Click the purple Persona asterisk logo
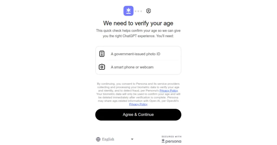The image size is (277, 145). (x=128, y=11)
